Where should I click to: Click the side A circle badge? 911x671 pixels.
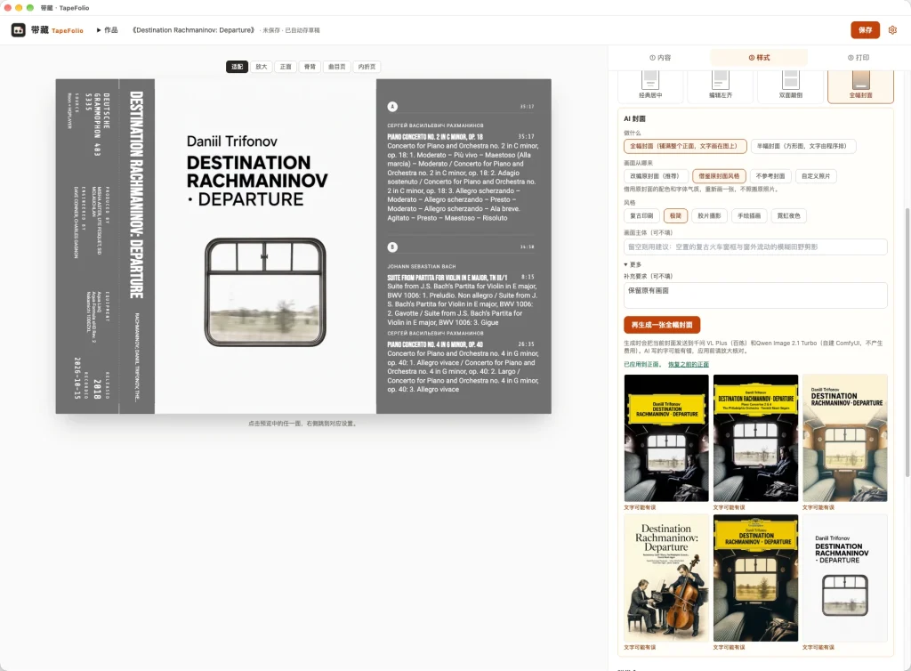pos(392,106)
